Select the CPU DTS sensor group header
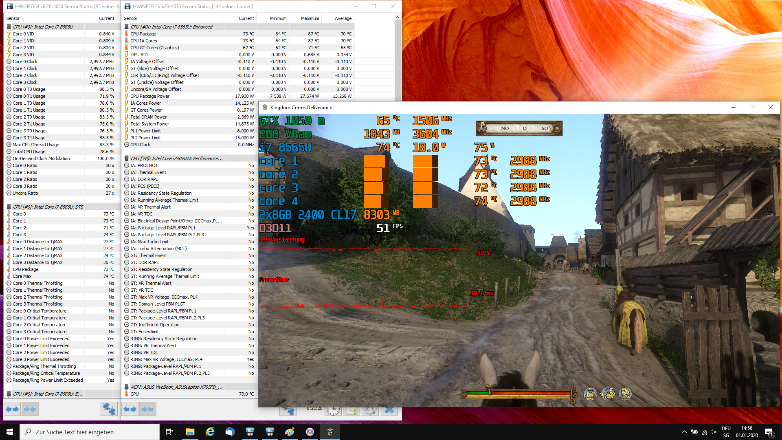This screenshot has height=440, width=782. click(x=48, y=207)
